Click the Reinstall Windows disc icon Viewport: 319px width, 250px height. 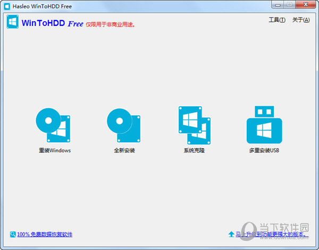tap(53, 125)
